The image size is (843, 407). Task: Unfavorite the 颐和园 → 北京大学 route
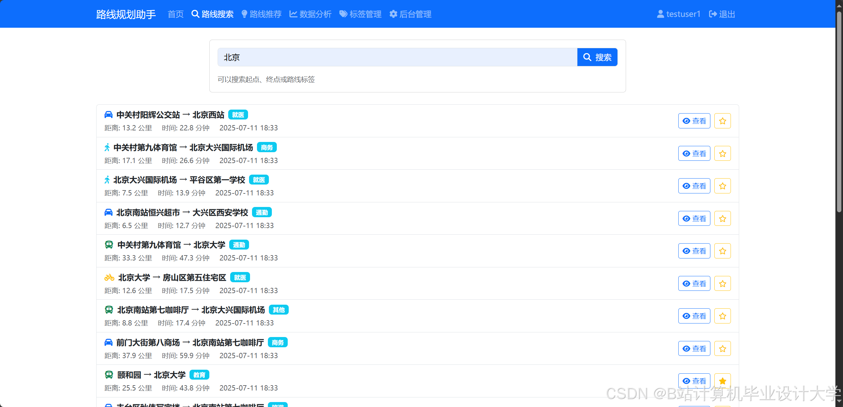coord(722,381)
